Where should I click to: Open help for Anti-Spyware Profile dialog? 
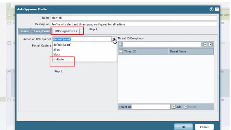pos(211,10)
